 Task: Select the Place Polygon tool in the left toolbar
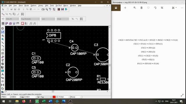click(3, 50)
